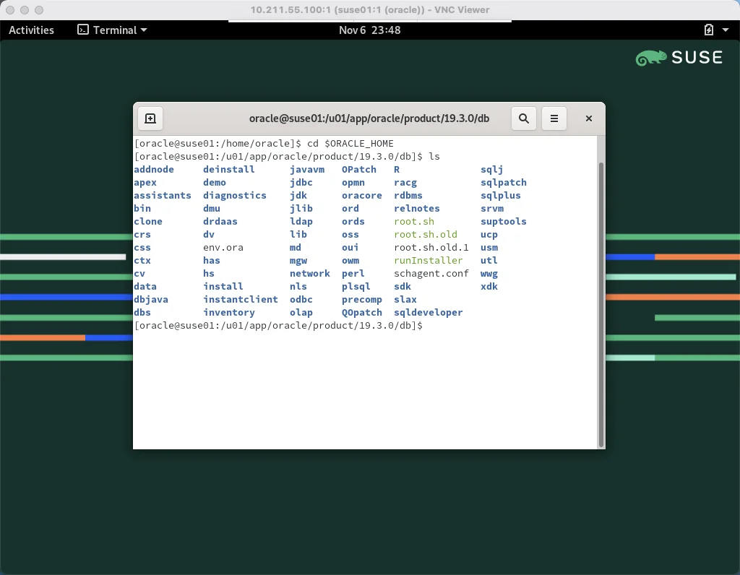Click the SUSE chameleon logo

click(x=650, y=58)
